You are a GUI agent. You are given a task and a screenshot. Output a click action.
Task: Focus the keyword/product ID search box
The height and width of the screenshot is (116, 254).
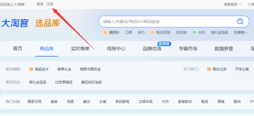click(x=165, y=21)
